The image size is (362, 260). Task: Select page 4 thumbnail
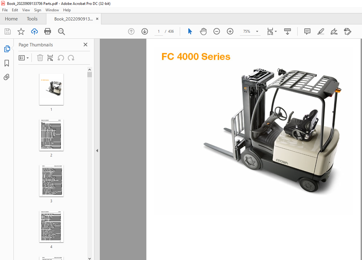(51, 226)
